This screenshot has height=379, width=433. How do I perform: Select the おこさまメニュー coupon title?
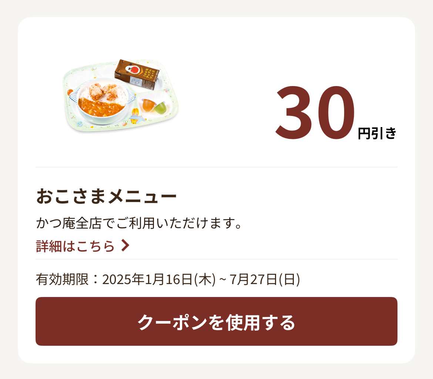click(106, 196)
